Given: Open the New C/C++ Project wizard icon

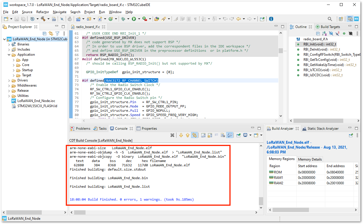Looking at the screenshot, I should click(x=78, y=19).
